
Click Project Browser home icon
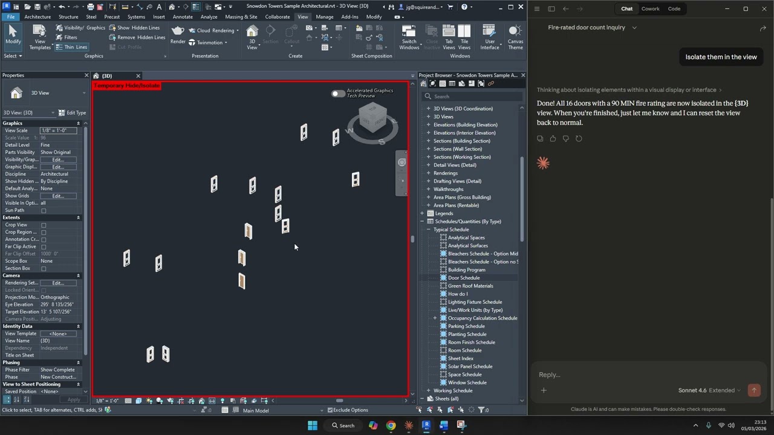[x=424, y=84]
